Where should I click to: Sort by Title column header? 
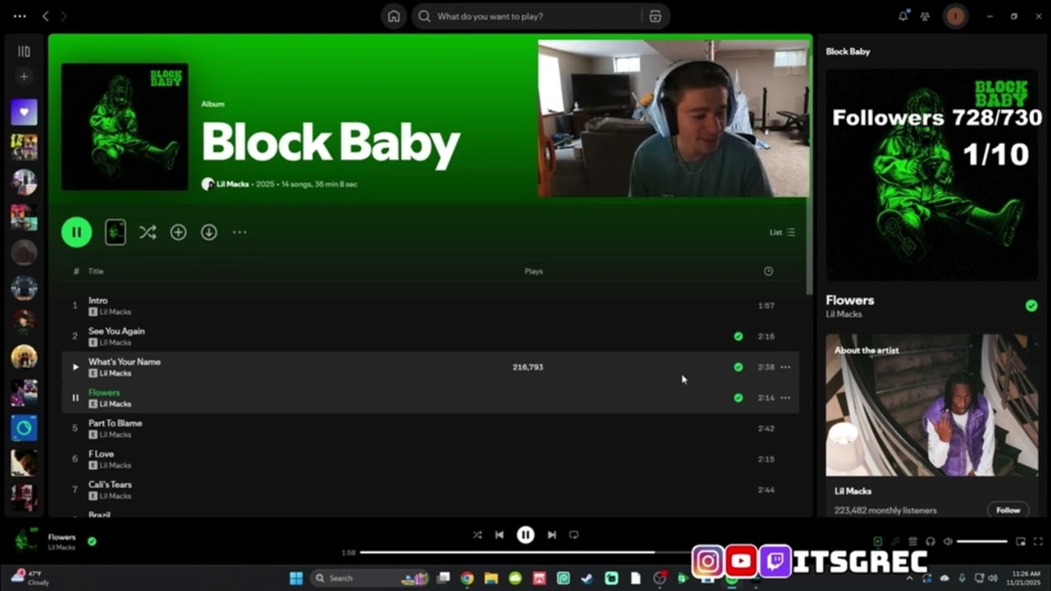tap(96, 271)
